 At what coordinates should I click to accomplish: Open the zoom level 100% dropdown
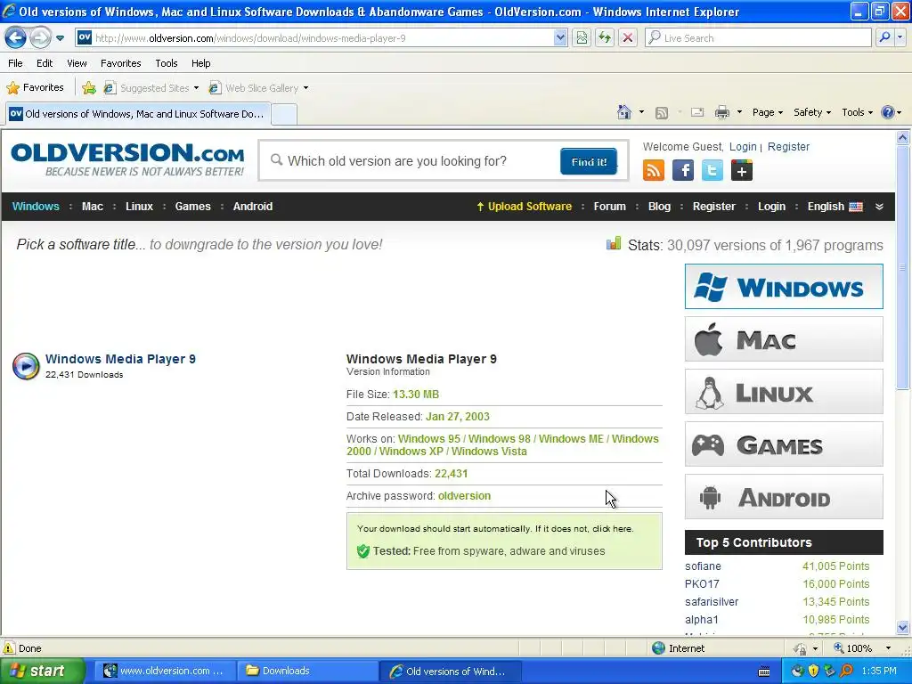point(888,648)
